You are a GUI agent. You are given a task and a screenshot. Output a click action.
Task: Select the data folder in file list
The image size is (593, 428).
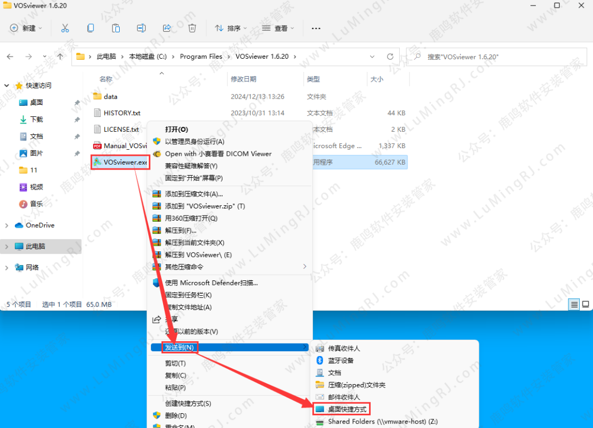[x=110, y=97]
